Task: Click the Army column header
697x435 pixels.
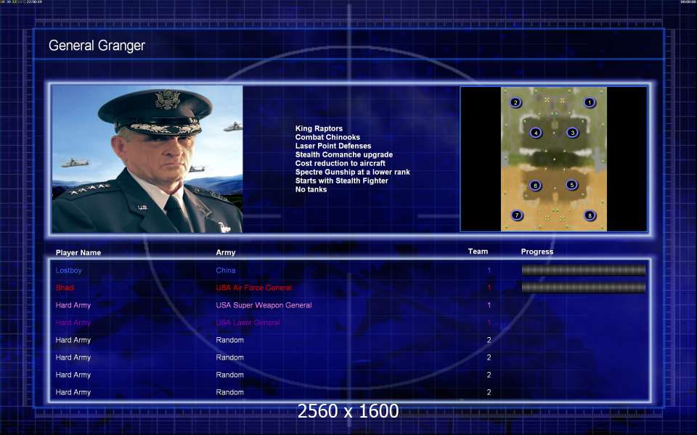Action: pos(226,252)
